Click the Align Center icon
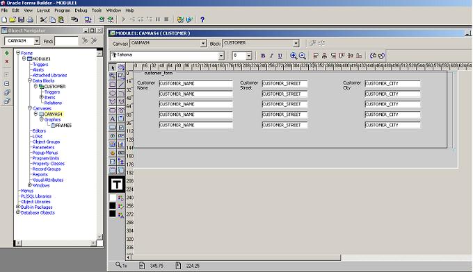The width and height of the screenshot is (473, 272). pos(324,56)
